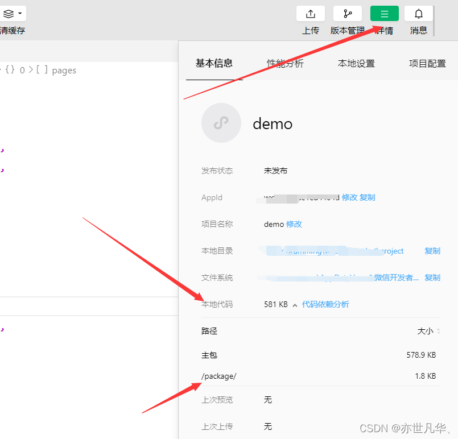
Task: Sort by 大小 column arrows
Action: click(x=438, y=331)
